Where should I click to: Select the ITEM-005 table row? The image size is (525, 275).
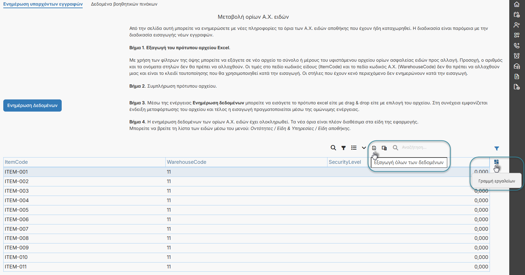pyautogui.click(x=246, y=210)
